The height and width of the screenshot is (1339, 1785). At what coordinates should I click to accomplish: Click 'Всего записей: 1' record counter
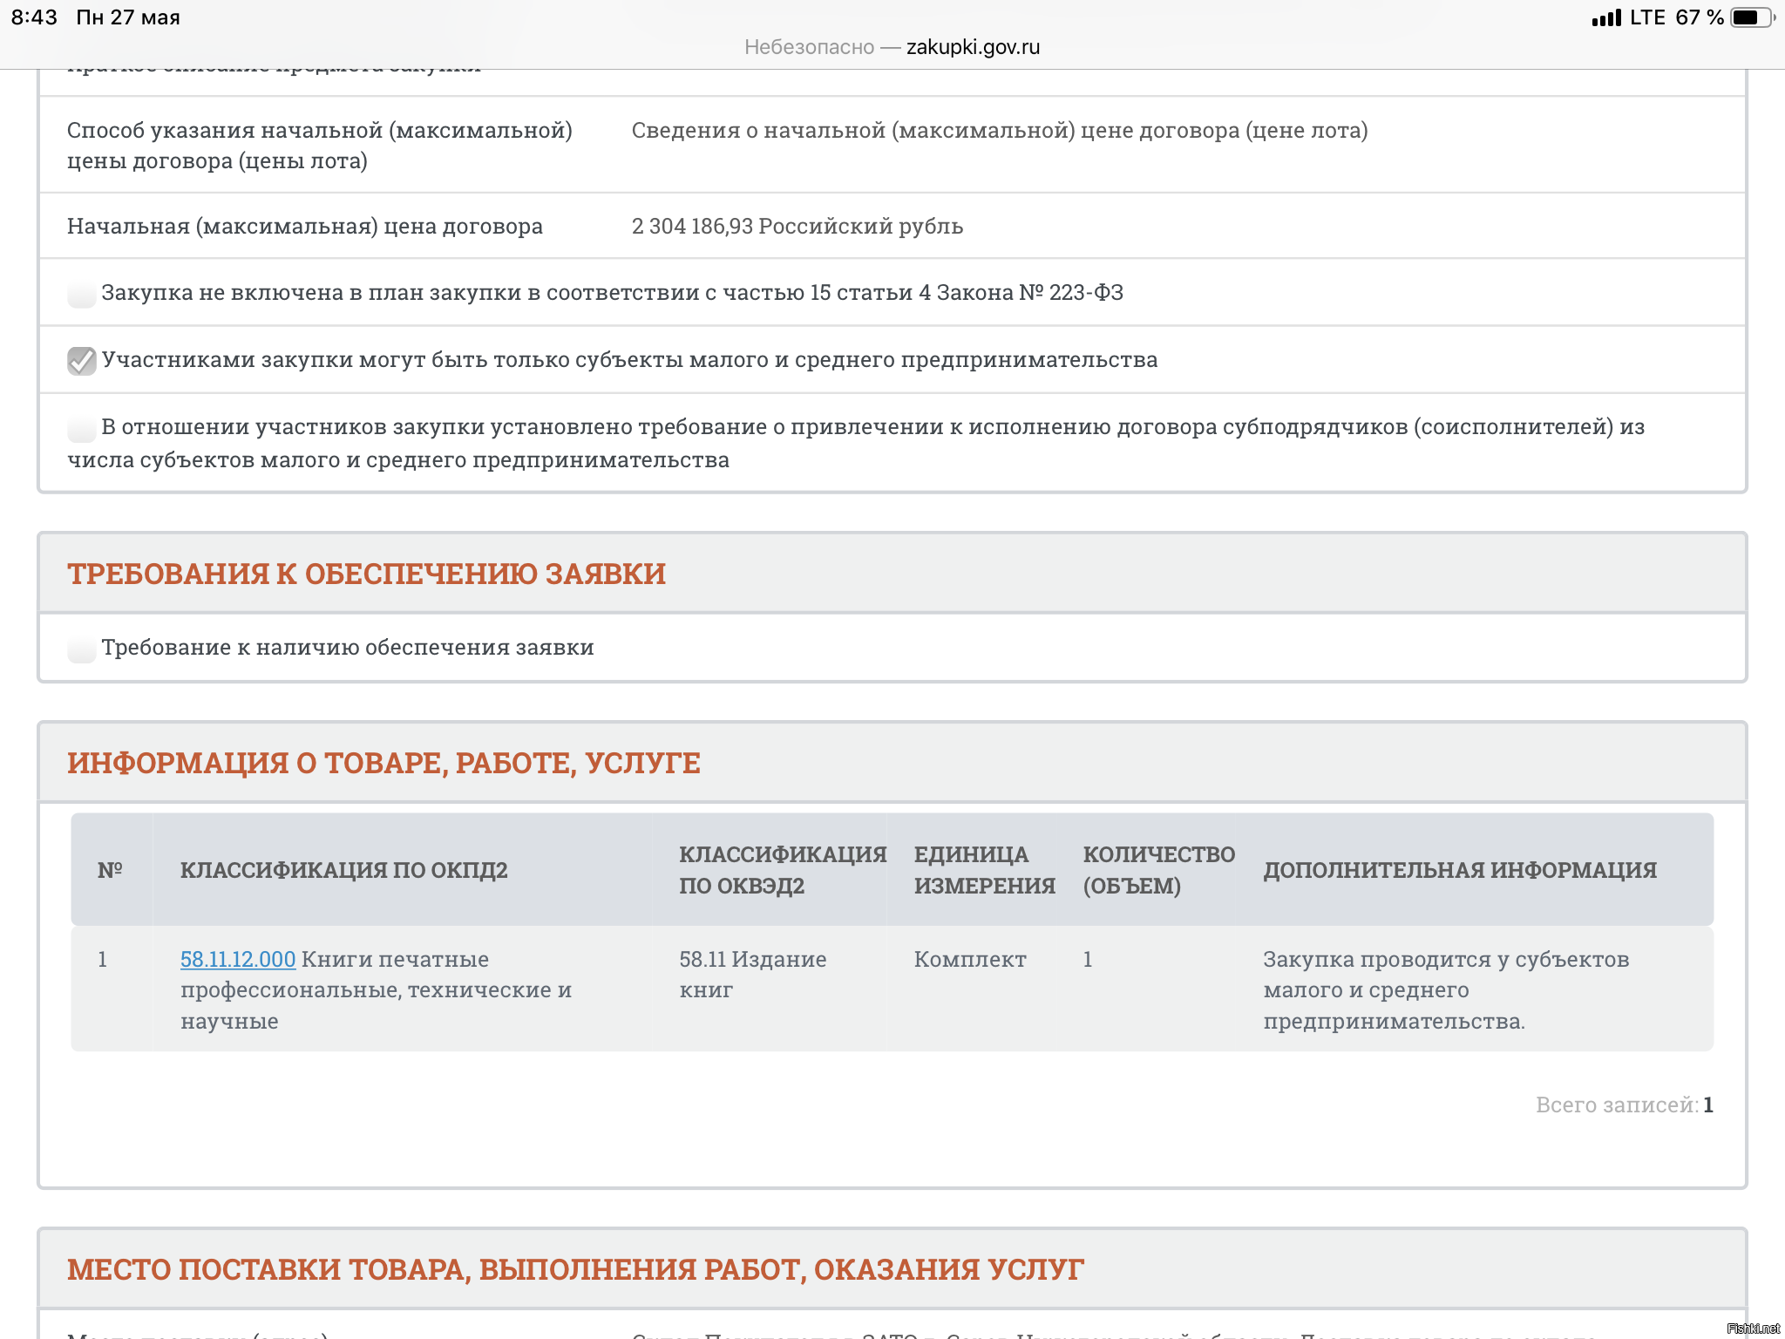click(x=1624, y=1105)
